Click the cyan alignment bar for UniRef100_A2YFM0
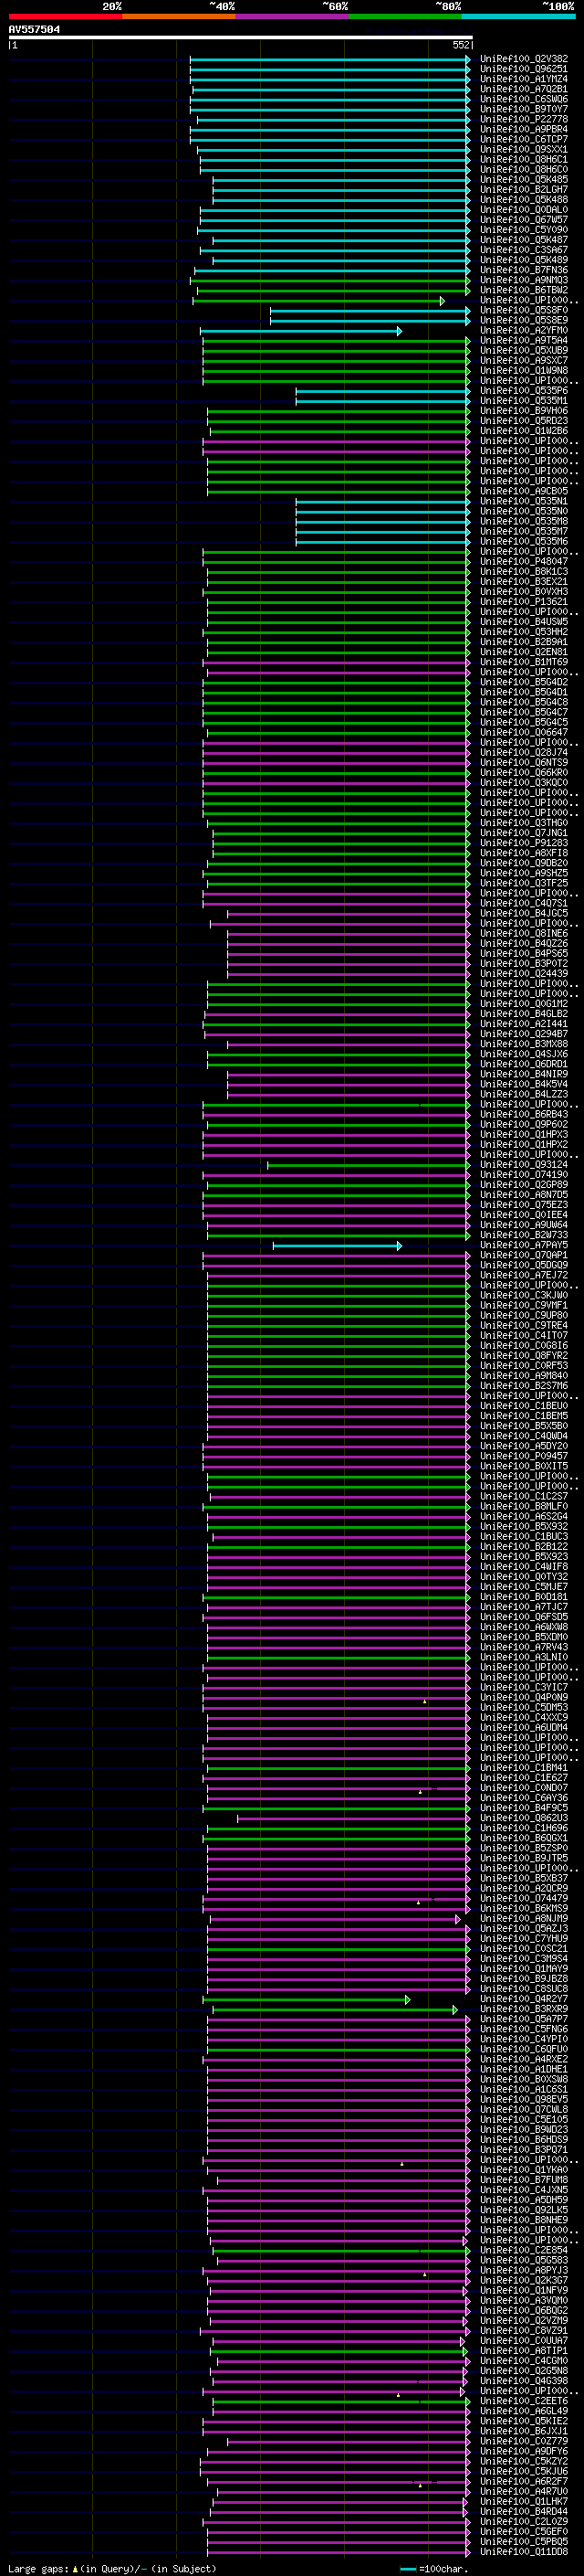584x2576 pixels. click(300, 331)
